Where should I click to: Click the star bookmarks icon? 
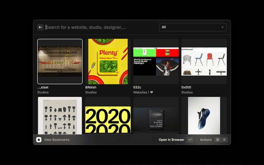pos(39,140)
